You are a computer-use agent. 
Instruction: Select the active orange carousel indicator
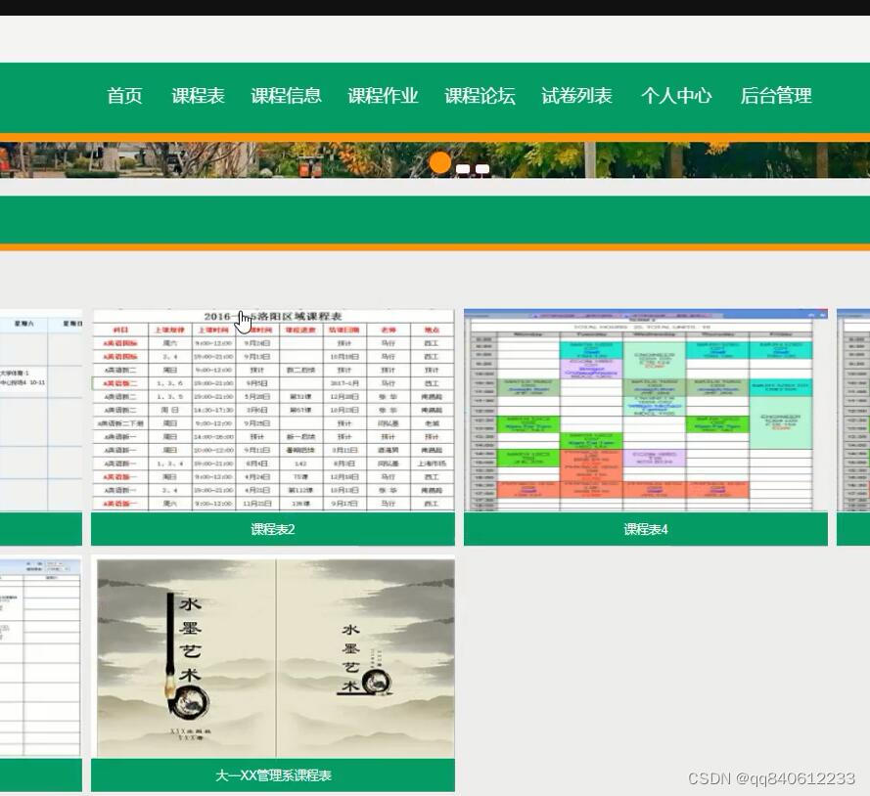440,163
